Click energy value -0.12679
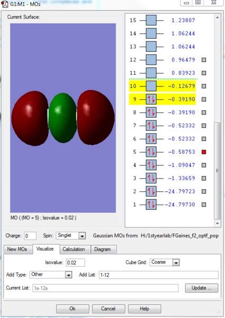The image size is (225, 318). tap(182, 86)
